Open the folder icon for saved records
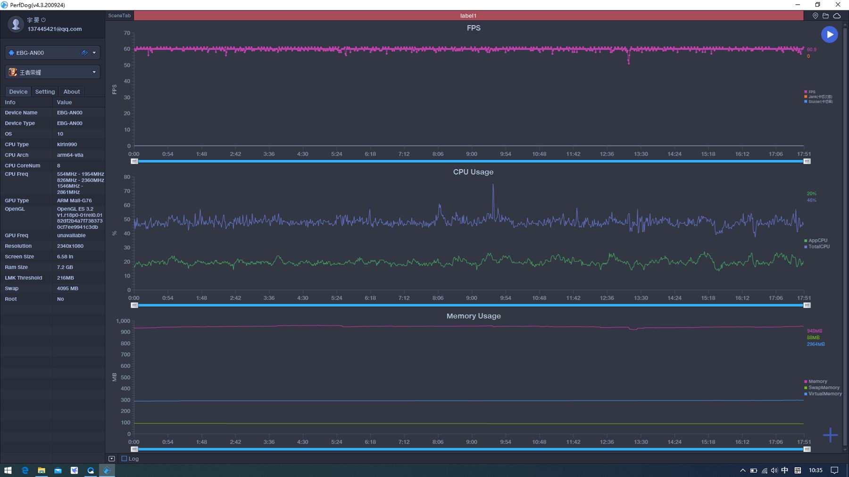Image resolution: width=849 pixels, height=477 pixels. (x=825, y=16)
